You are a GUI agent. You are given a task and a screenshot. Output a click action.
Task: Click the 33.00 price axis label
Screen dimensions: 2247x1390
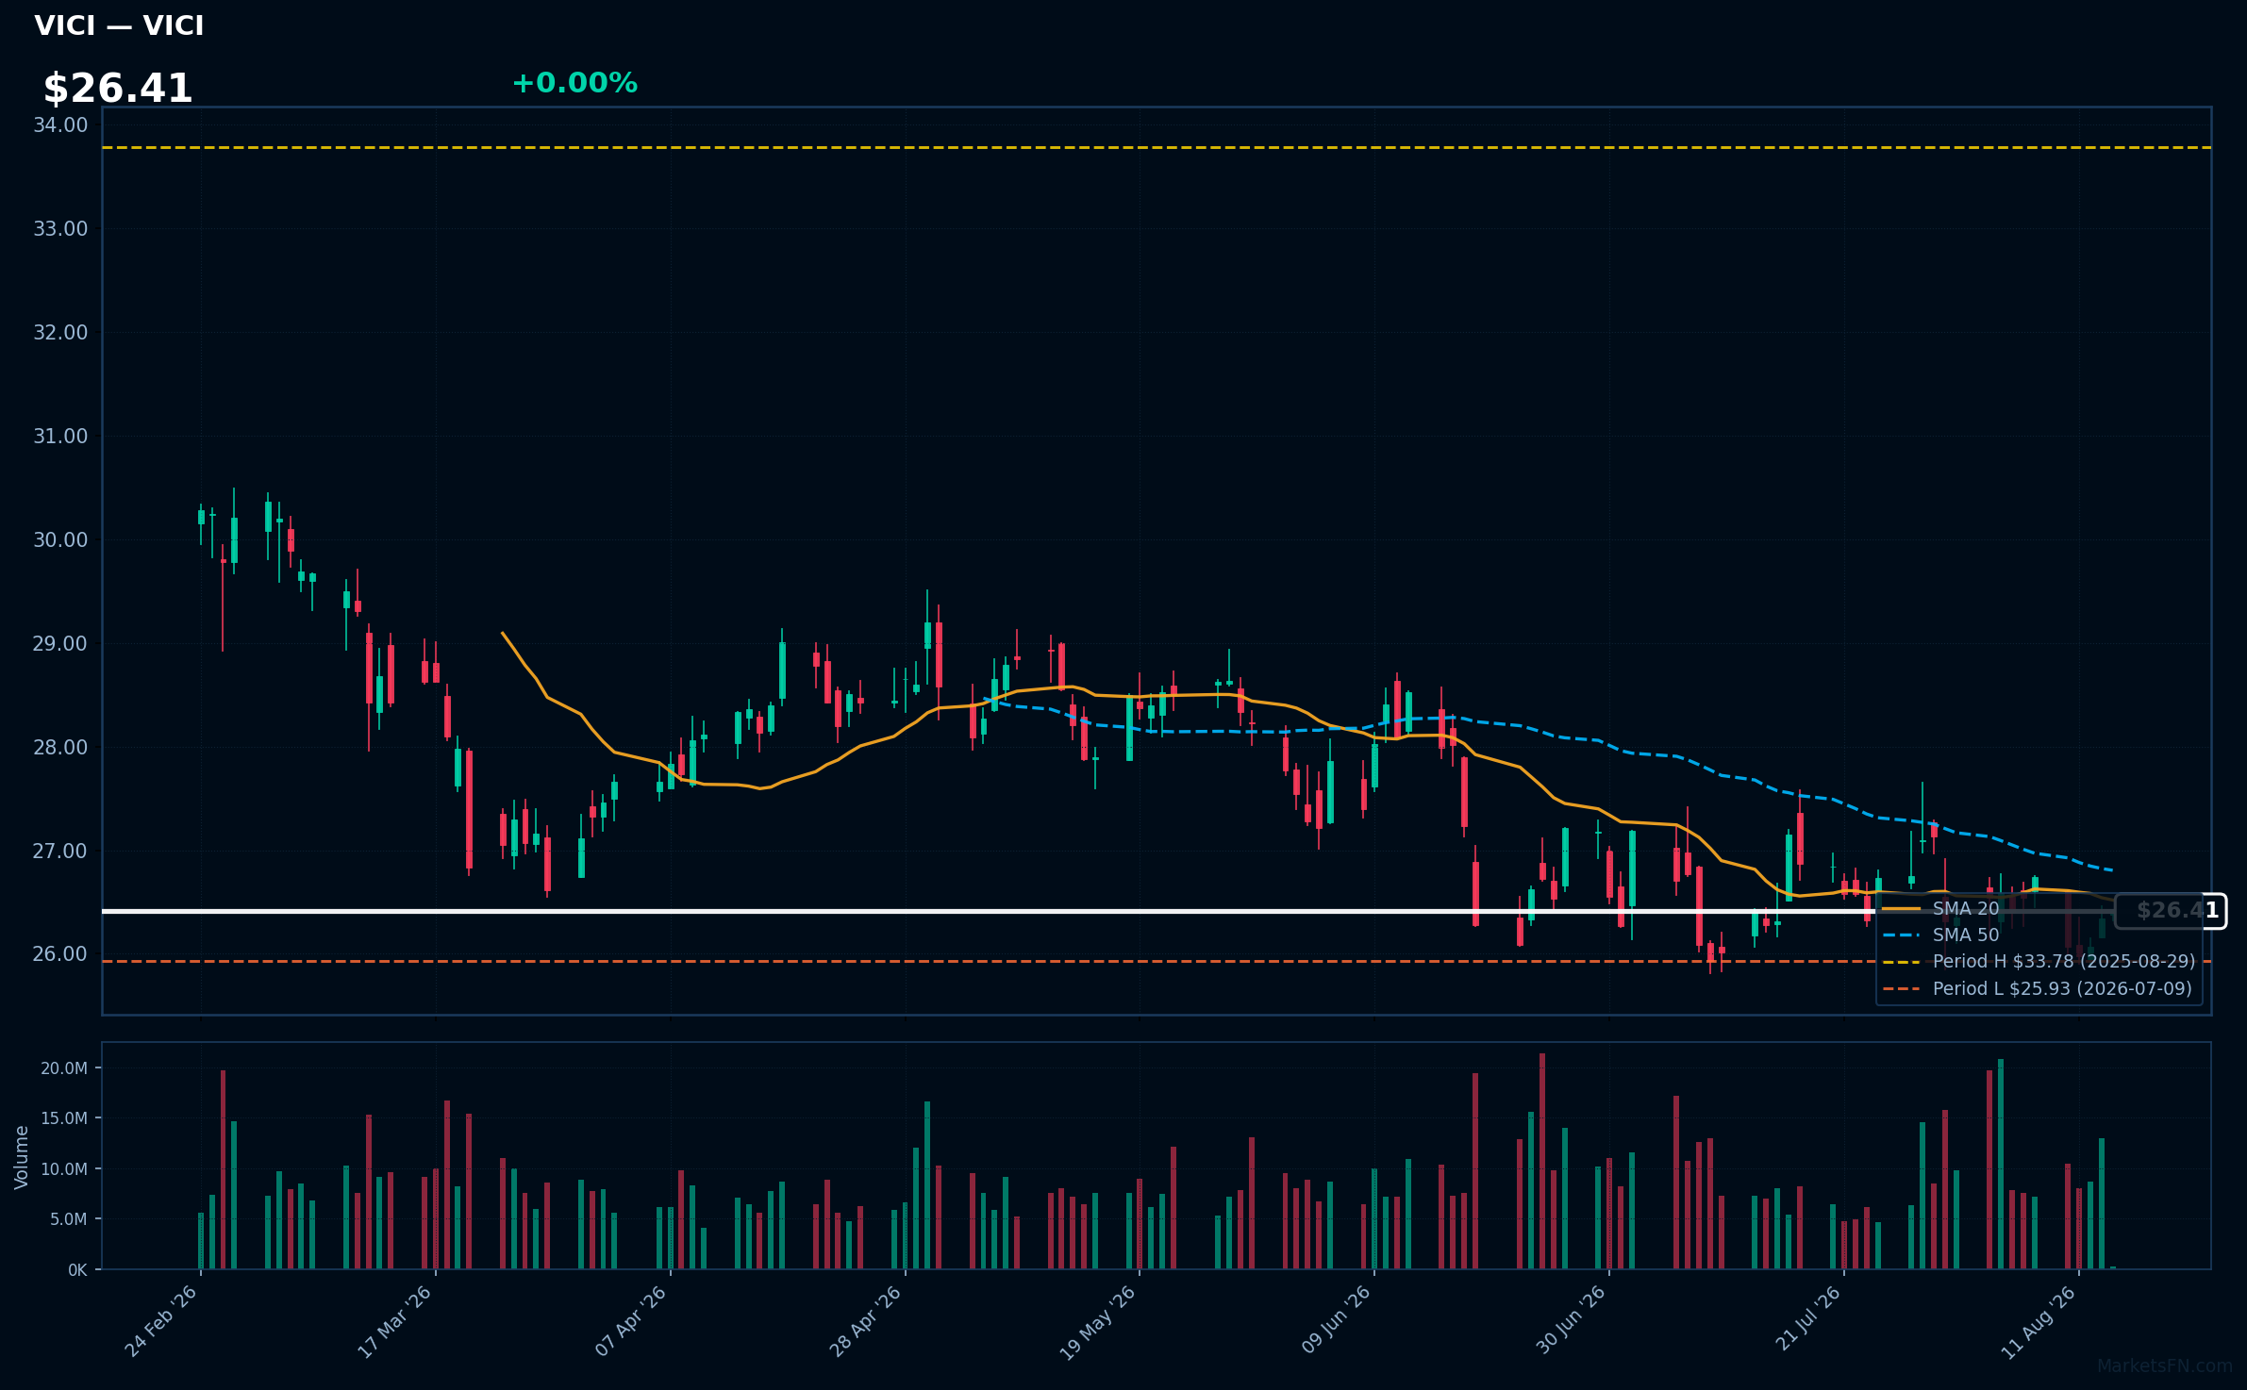(x=60, y=229)
